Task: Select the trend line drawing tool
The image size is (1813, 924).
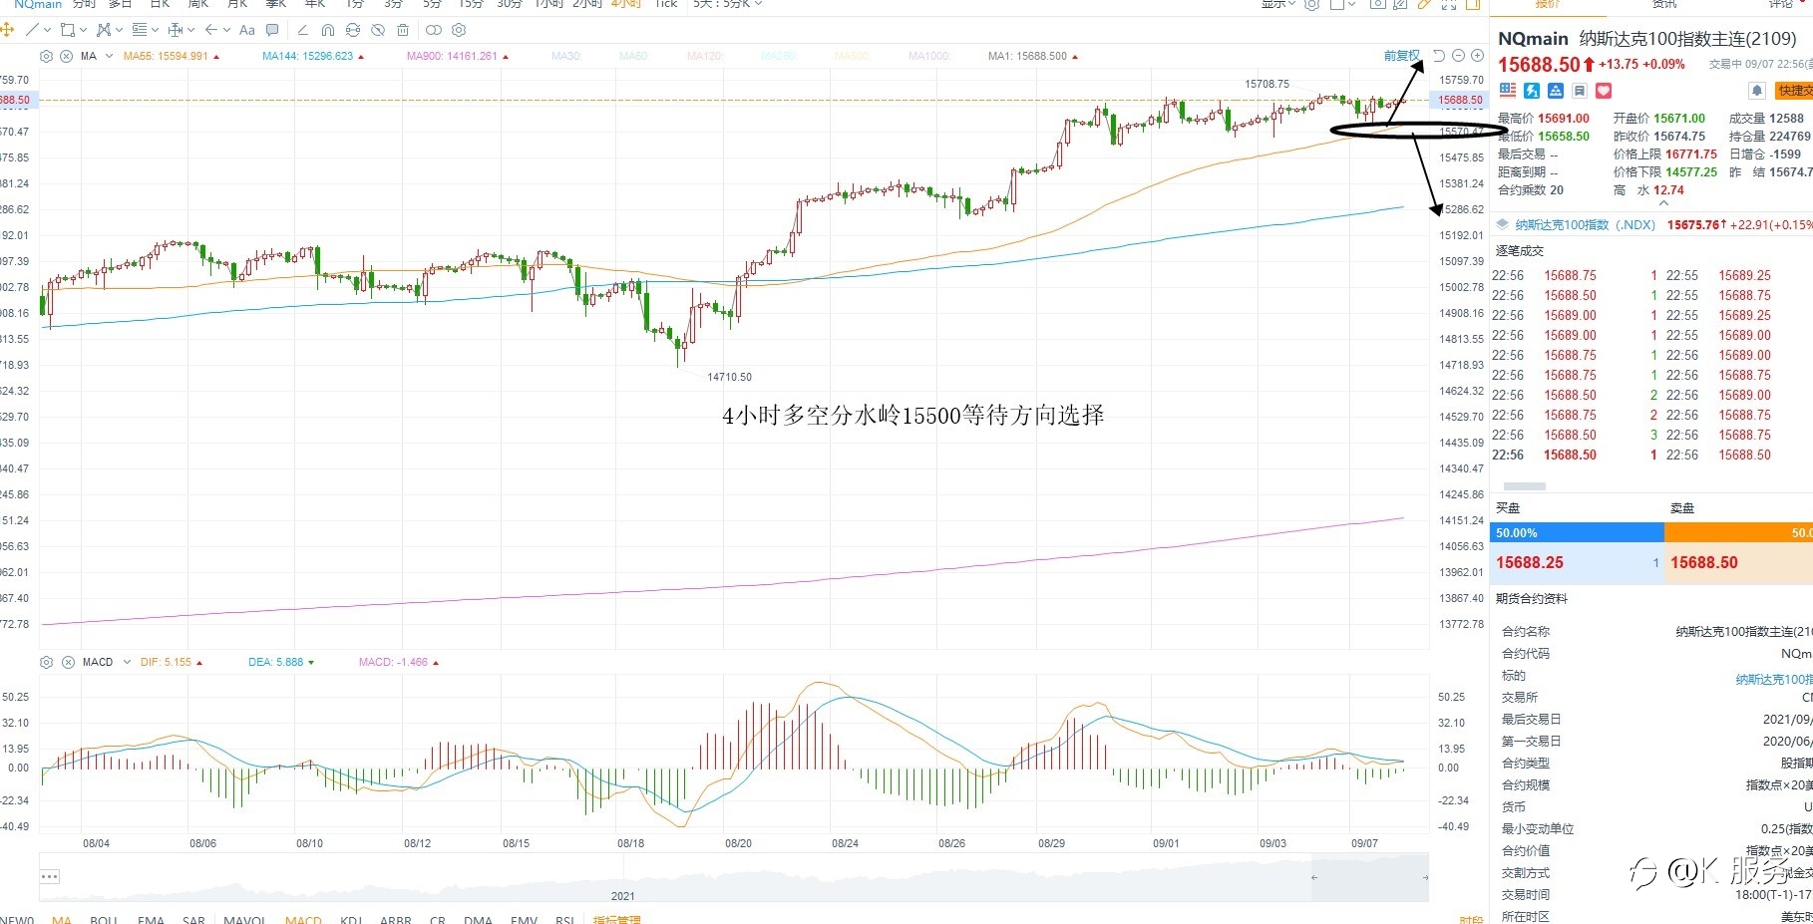Action: click(x=33, y=30)
